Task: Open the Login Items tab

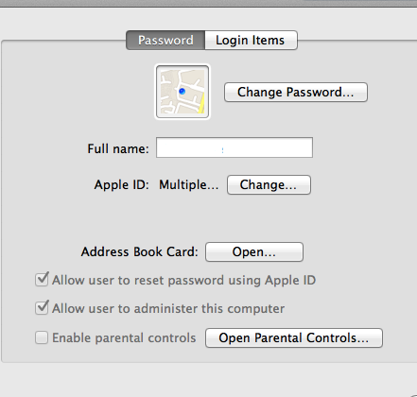Action: [251, 41]
